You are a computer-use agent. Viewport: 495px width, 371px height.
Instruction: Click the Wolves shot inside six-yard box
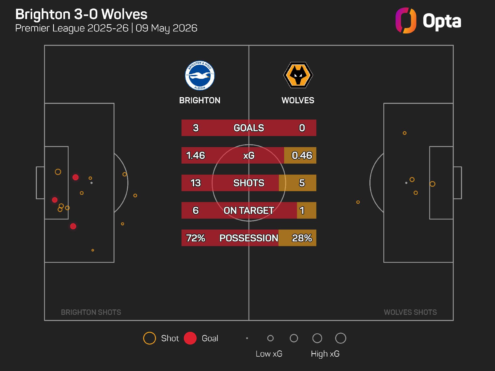click(x=433, y=184)
